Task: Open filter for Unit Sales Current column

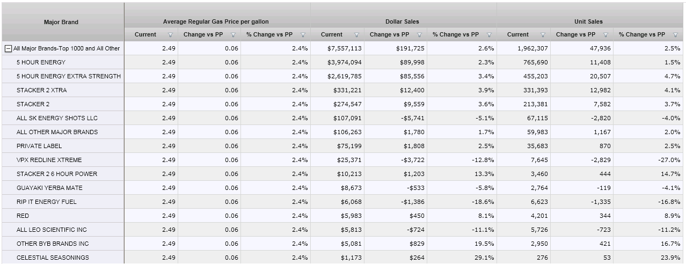Action: click(543, 35)
